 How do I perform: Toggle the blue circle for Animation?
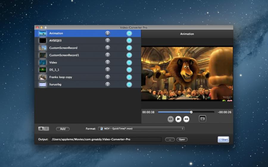(x=129, y=33)
